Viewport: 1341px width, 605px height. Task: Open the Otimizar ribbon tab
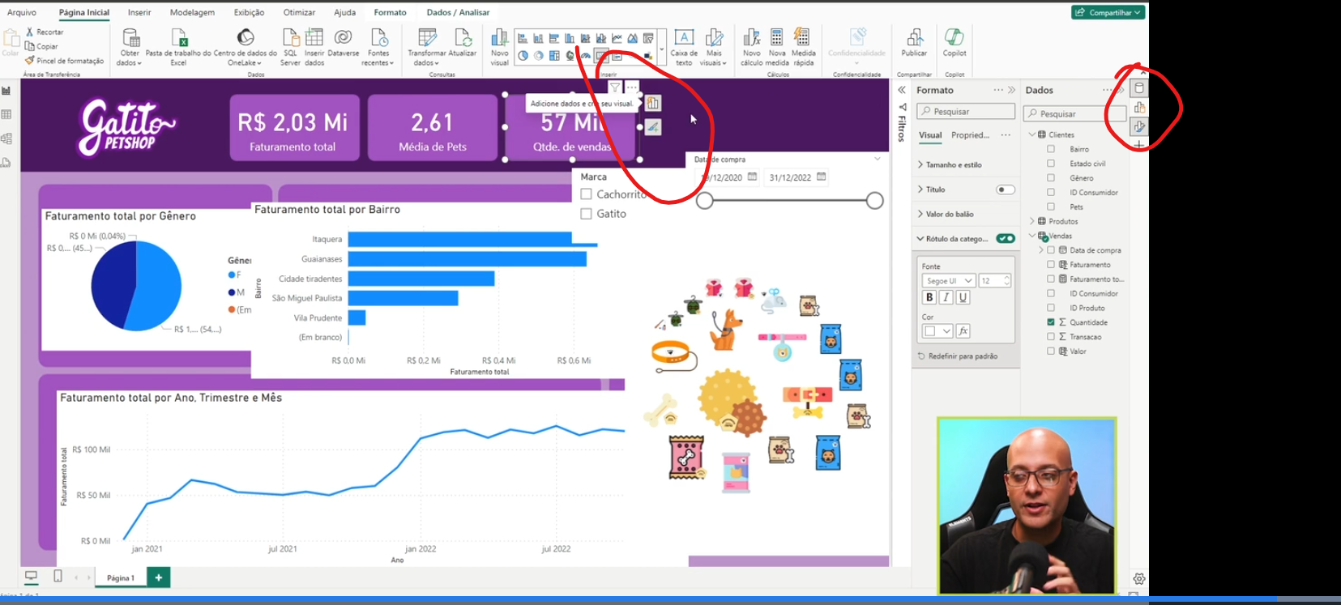[299, 12]
